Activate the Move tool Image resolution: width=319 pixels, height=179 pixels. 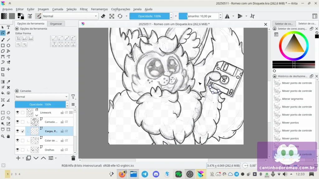(8, 69)
